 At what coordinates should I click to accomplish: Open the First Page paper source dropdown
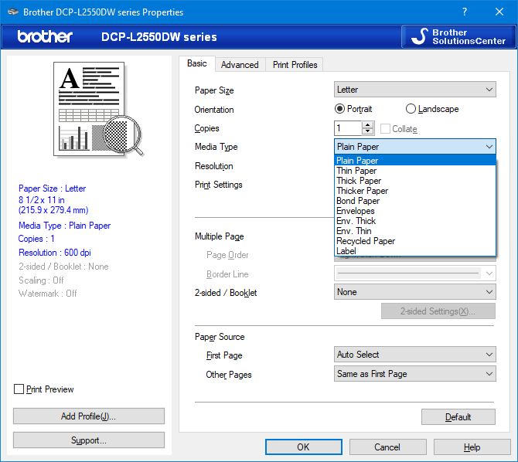click(415, 355)
